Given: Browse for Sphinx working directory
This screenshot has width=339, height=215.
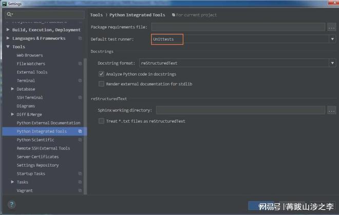Looking at the screenshot, I should pos(332,110).
